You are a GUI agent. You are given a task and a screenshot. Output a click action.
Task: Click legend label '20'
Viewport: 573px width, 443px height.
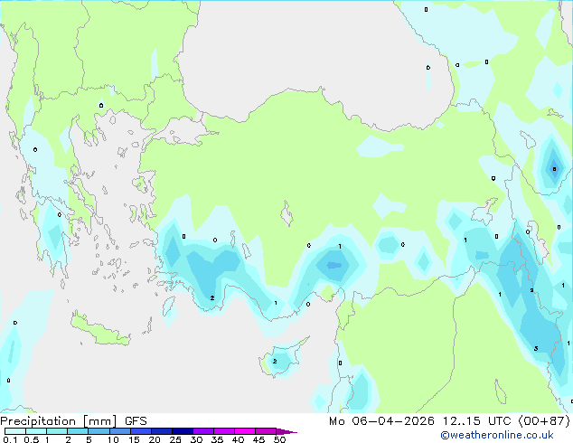point(155,439)
